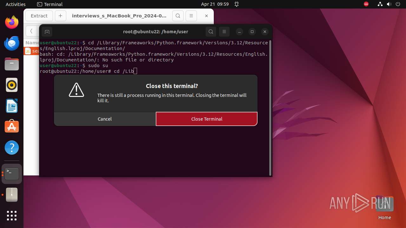Launch LibreOffice Writer from the dock
Screen dimensions: 406x228
(x=12, y=106)
